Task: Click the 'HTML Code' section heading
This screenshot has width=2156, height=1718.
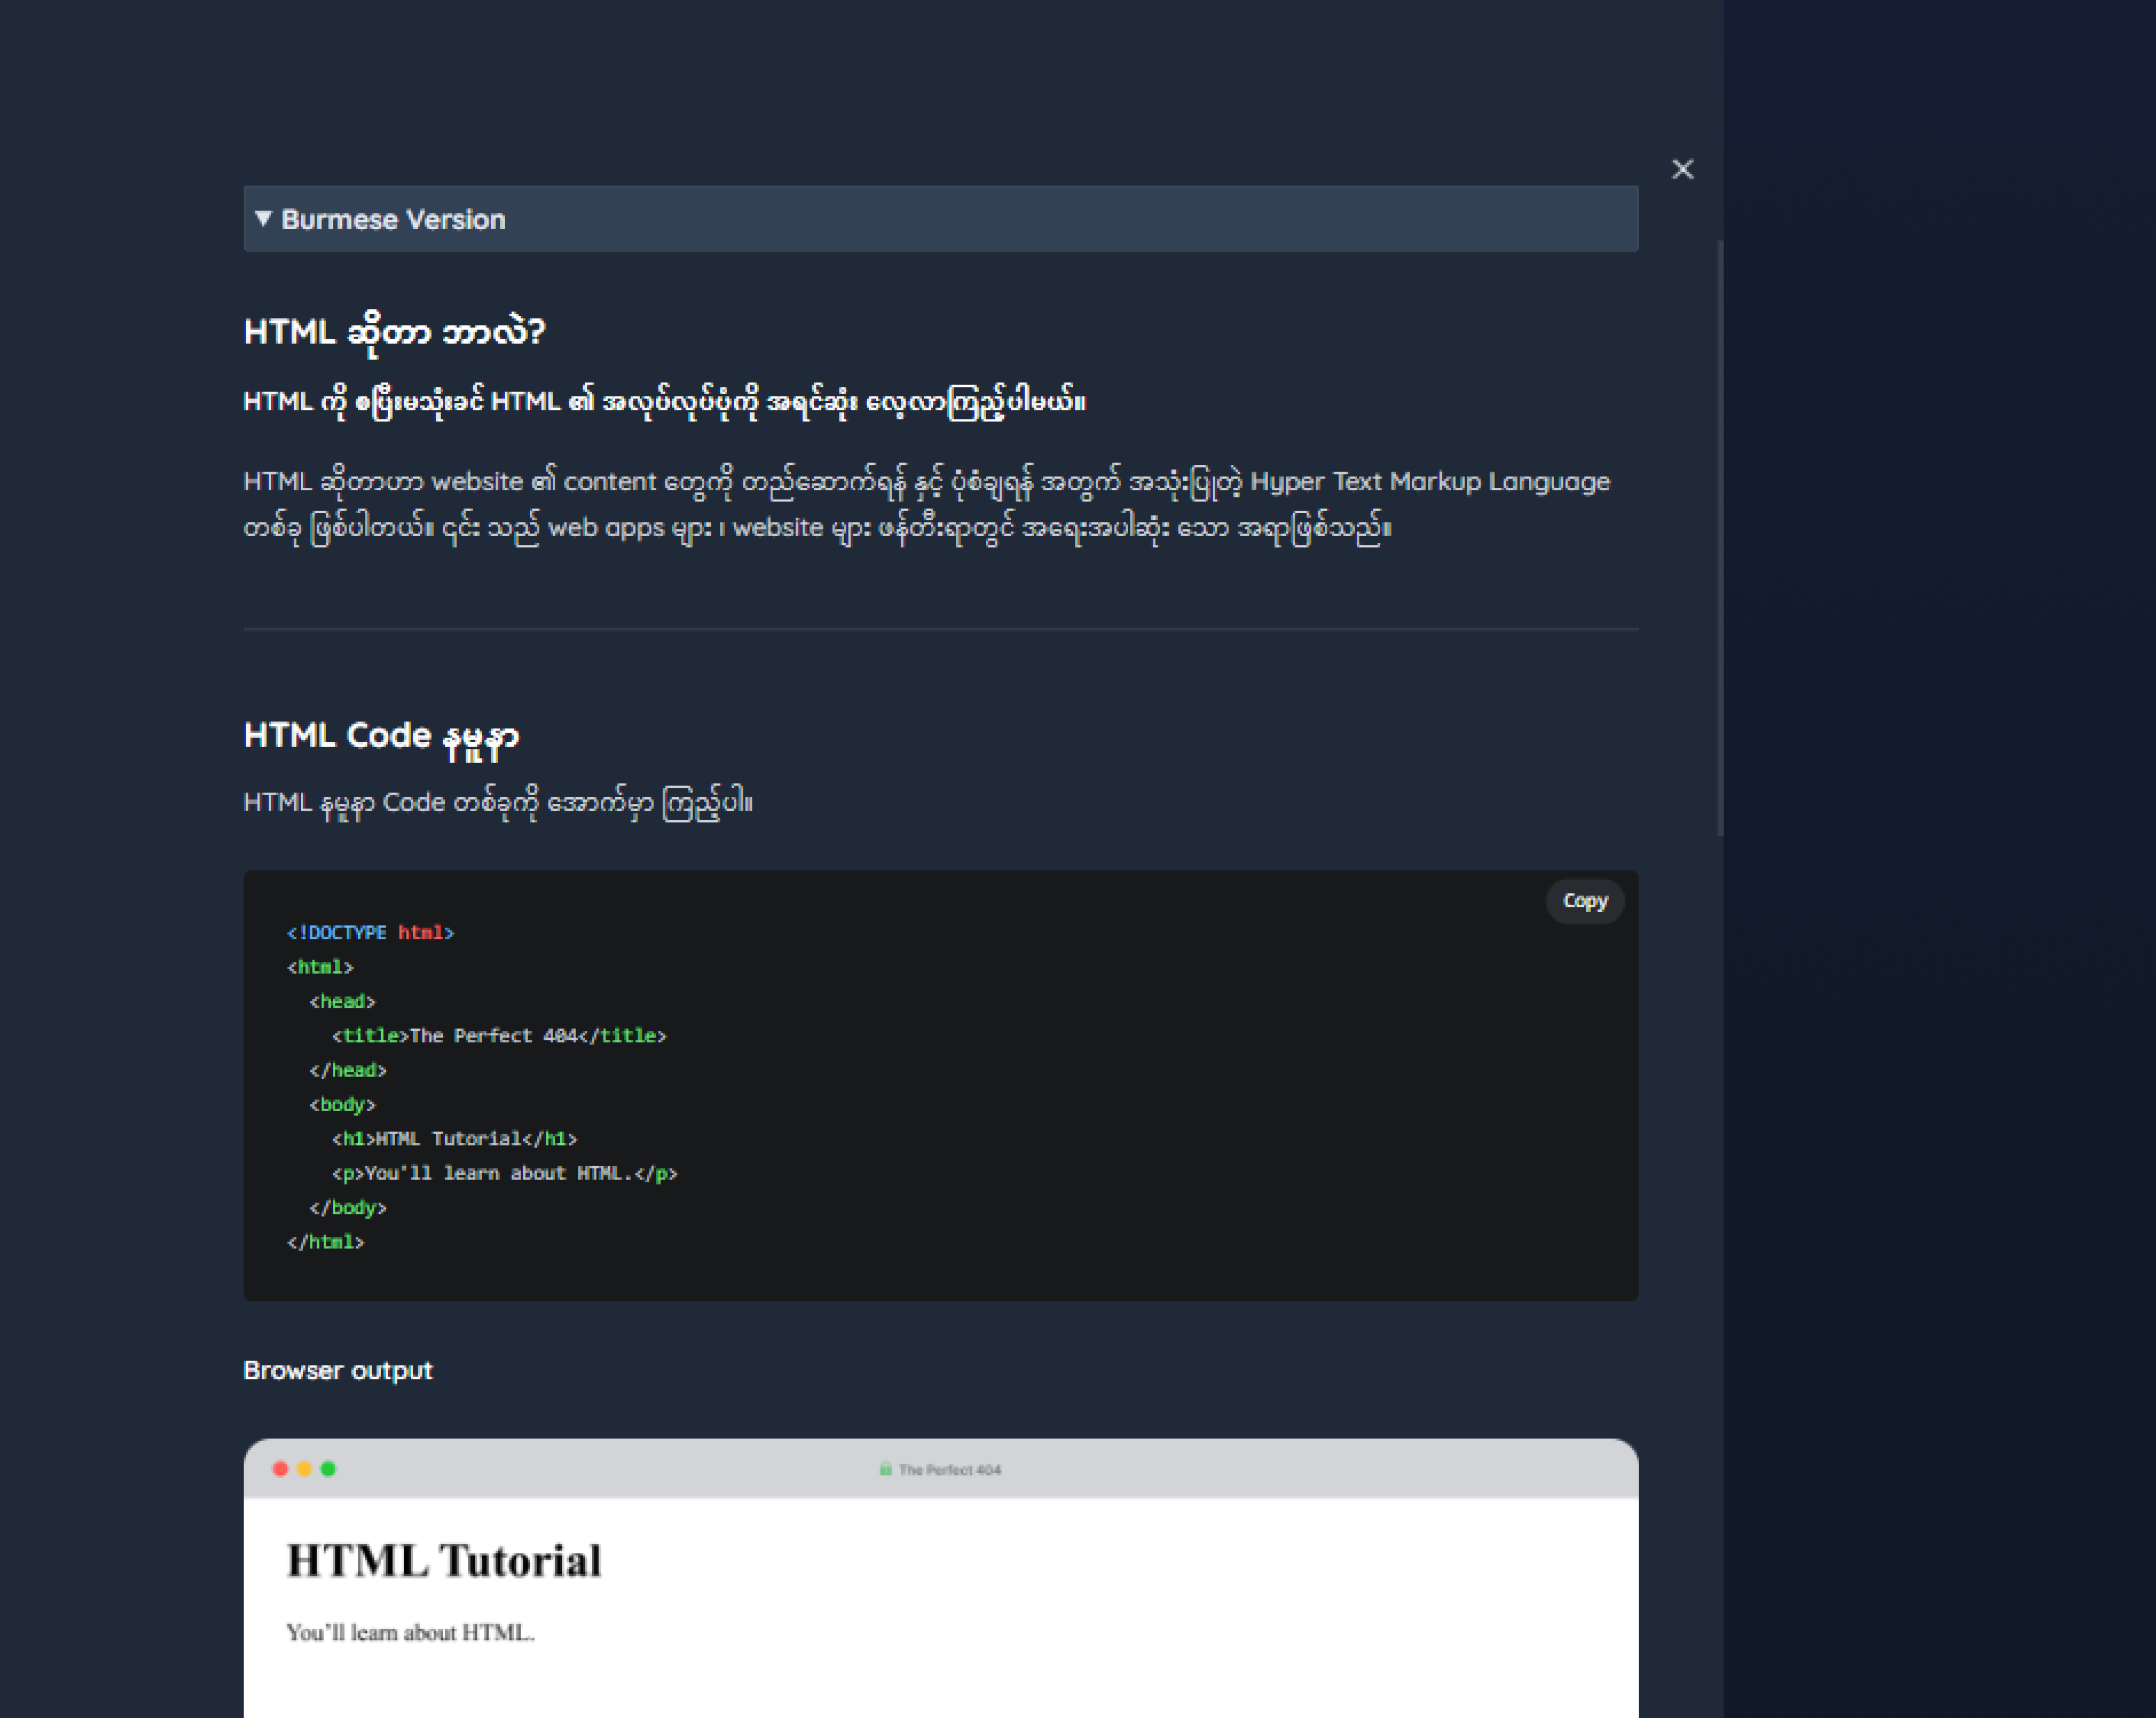Action: (x=381, y=737)
